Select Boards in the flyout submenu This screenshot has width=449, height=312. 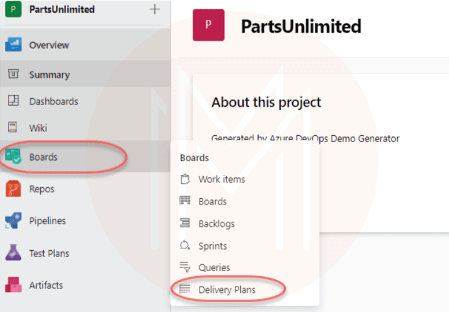click(x=212, y=201)
